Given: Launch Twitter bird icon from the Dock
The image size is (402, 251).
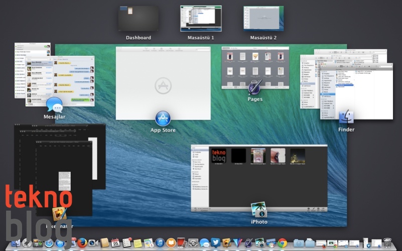Looking at the screenshot, I should tap(215, 242).
